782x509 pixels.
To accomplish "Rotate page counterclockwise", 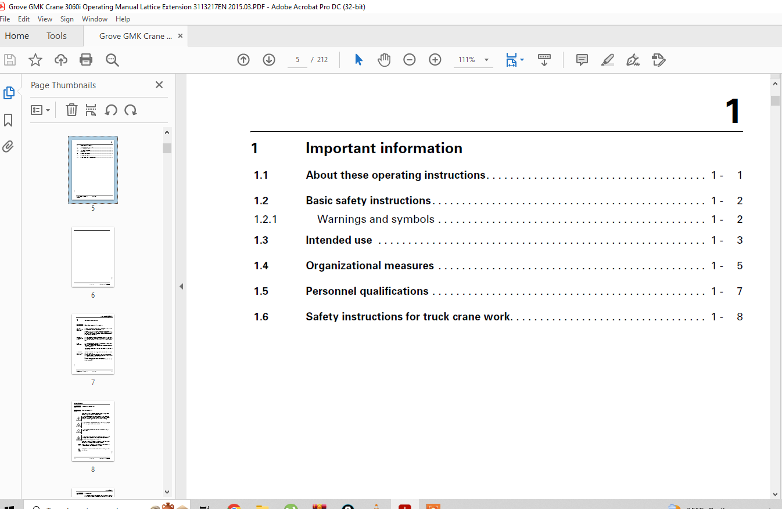I will [111, 110].
